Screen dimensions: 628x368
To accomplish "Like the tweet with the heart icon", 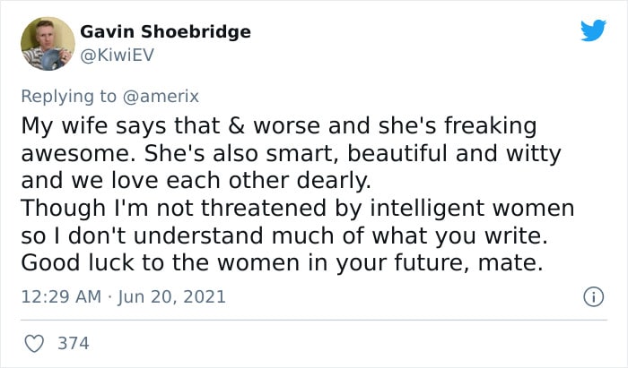I will (x=34, y=343).
